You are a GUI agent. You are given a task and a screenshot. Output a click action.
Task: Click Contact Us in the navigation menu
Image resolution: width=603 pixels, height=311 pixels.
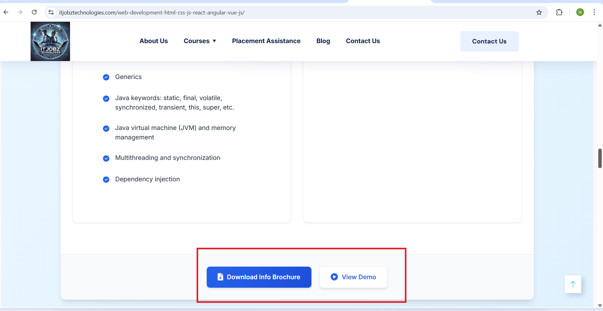coord(363,41)
